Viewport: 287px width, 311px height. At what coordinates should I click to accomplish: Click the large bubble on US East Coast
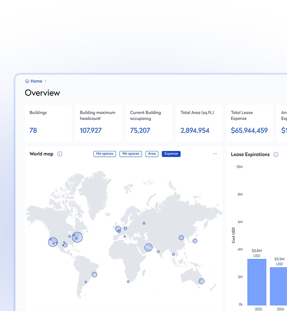[77, 237]
